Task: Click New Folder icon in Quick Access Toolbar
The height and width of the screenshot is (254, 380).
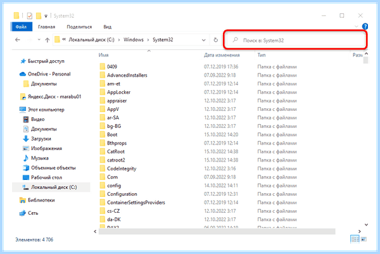Action: [39, 16]
